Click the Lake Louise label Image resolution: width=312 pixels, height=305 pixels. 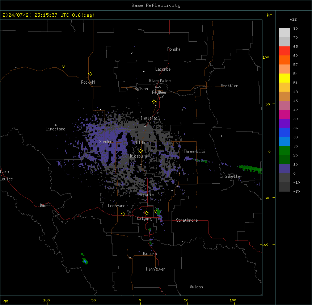click(x=7, y=175)
